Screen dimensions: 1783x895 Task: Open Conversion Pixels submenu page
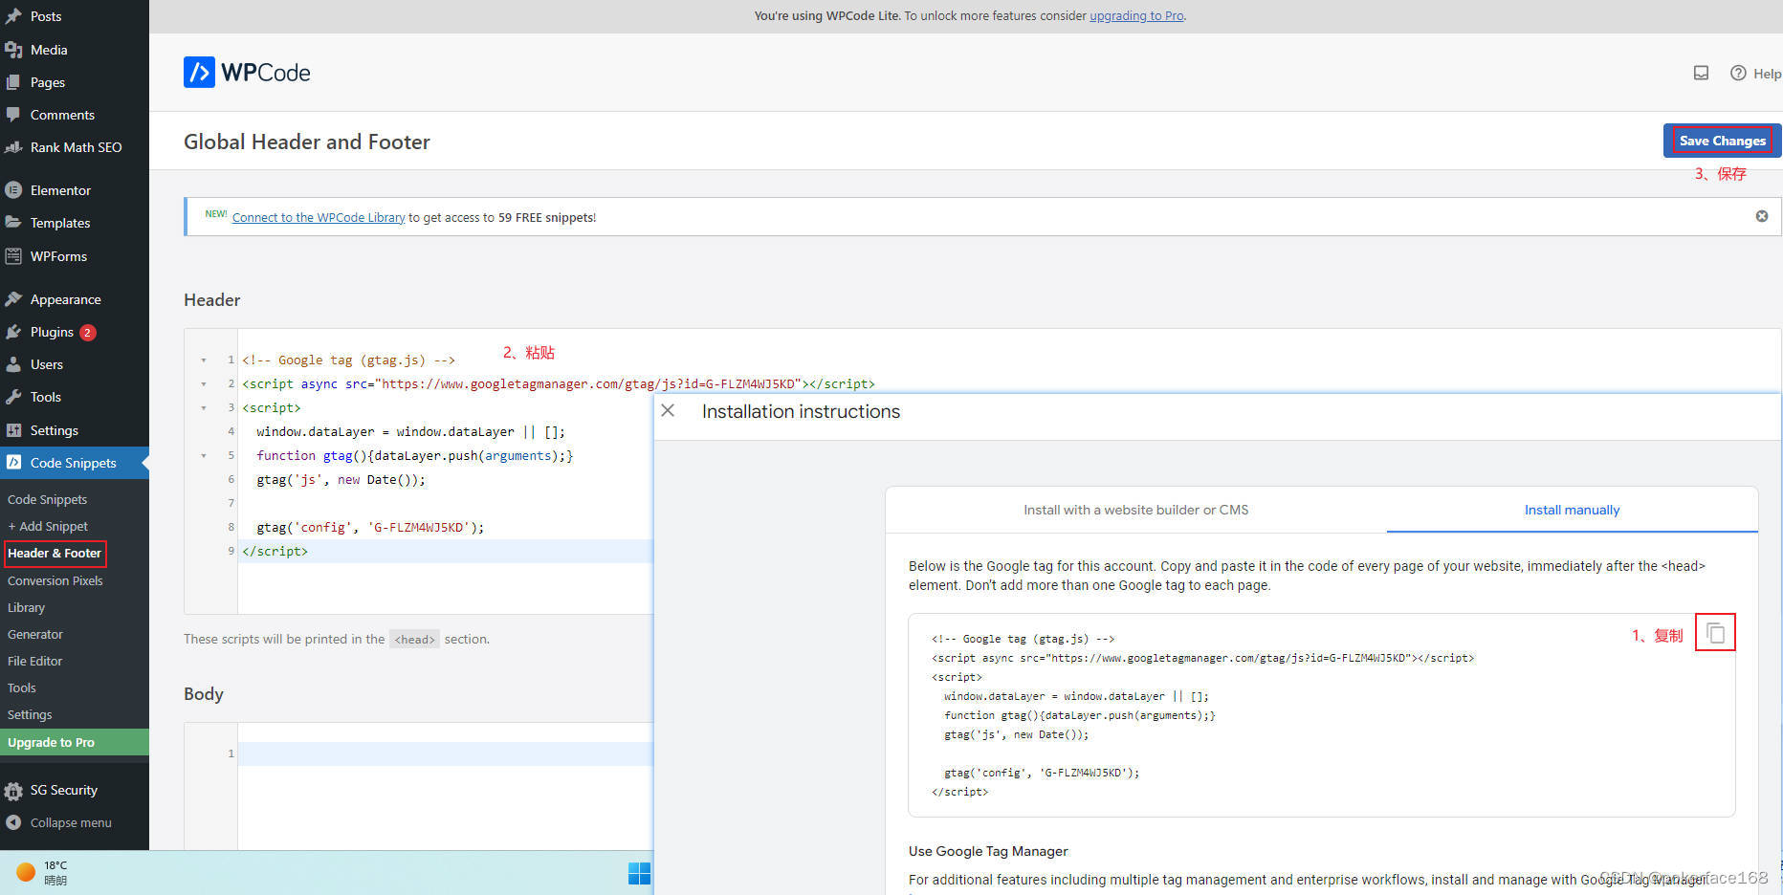click(55, 580)
